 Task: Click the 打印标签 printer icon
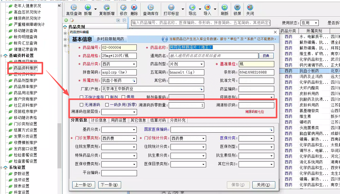pos(171,8)
